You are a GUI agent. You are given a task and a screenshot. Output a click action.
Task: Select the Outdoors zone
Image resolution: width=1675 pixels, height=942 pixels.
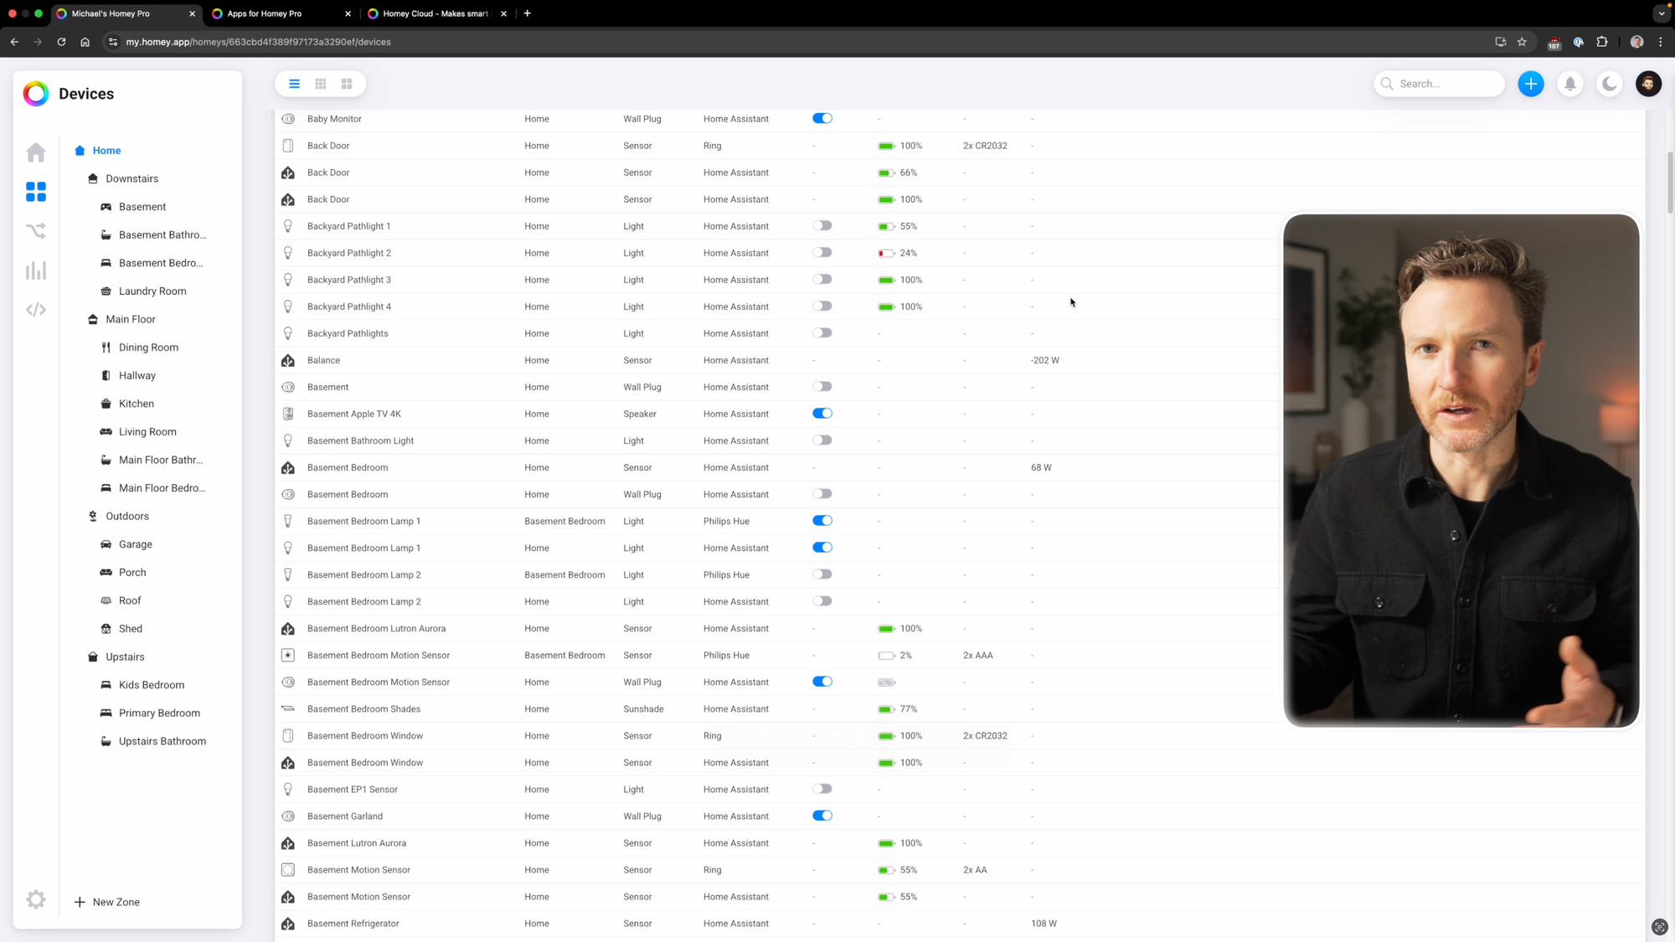coord(127,516)
